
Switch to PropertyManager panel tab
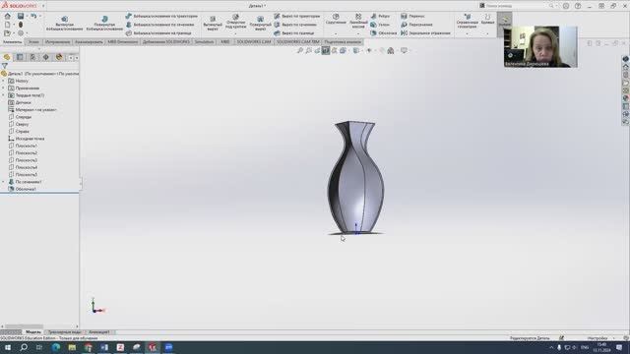coord(20,57)
